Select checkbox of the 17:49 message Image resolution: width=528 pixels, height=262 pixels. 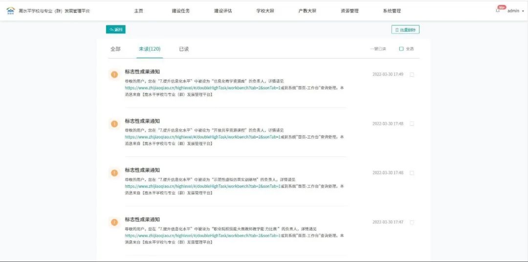pos(412,75)
